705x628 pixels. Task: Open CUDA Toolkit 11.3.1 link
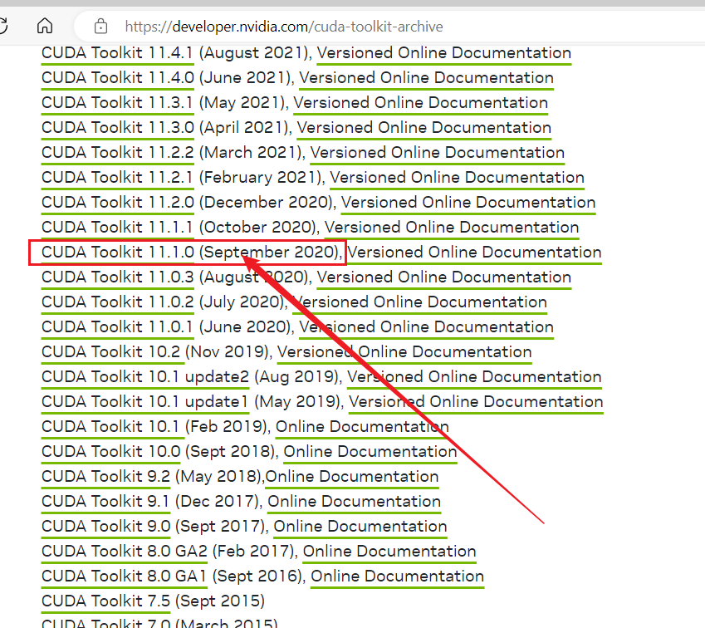[x=117, y=102]
